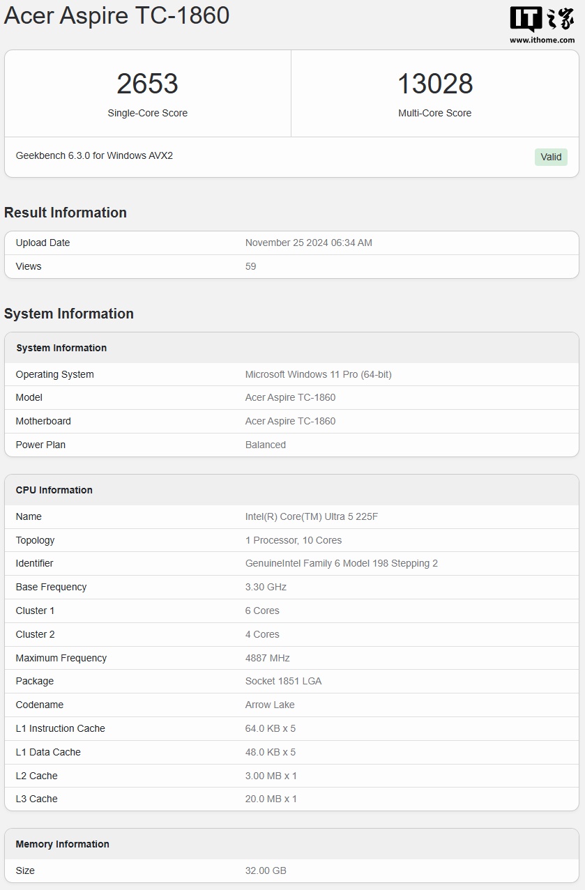Image resolution: width=585 pixels, height=890 pixels.
Task: Click the Cluster 2 label
Action: tap(35, 634)
